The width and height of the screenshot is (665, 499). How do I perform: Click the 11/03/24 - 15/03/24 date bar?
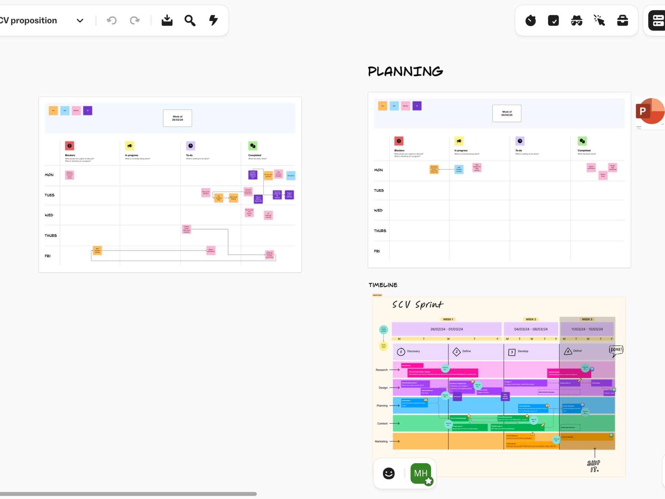coord(587,329)
